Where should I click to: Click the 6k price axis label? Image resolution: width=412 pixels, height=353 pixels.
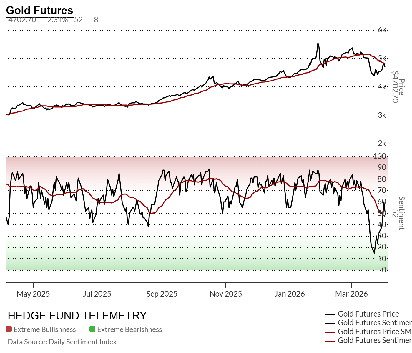pyautogui.click(x=382, y=30)
